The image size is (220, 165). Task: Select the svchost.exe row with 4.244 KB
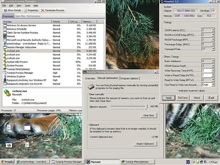click(50, 54)
